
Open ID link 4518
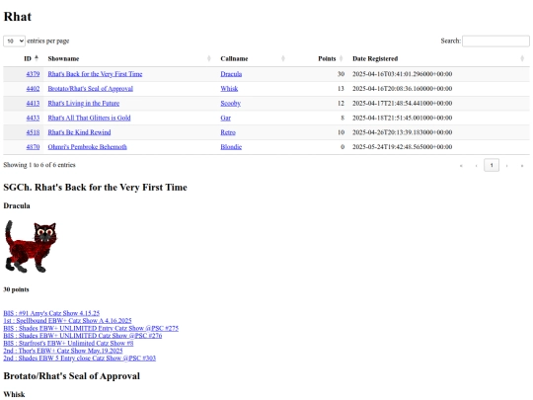[33, 132]
